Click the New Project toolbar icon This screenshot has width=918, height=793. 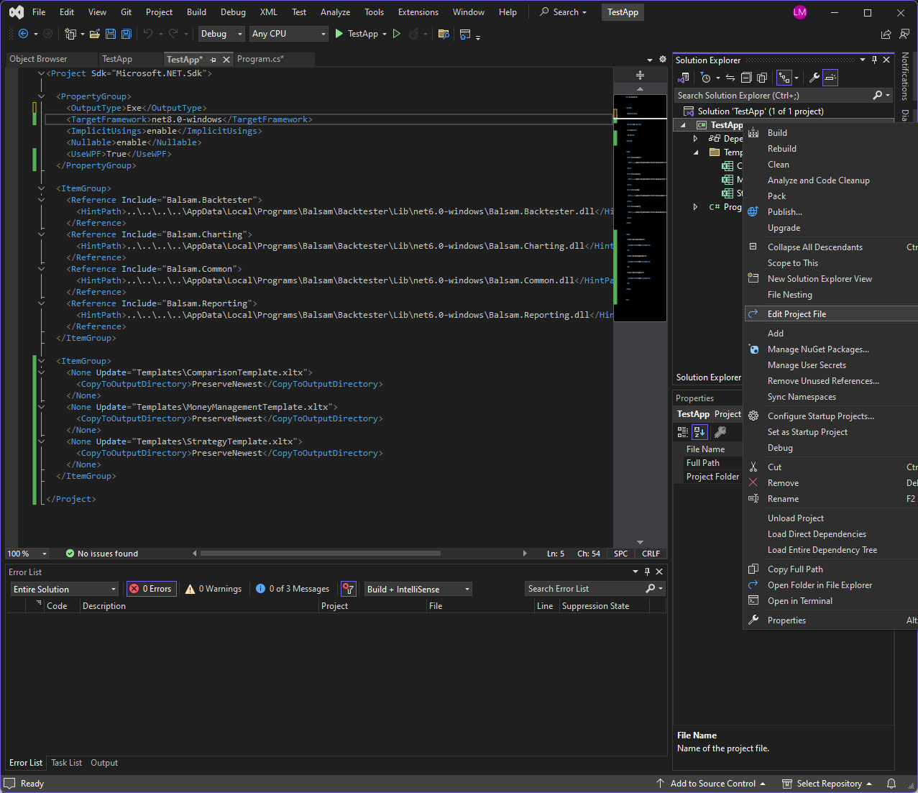(x=70, y=34)
